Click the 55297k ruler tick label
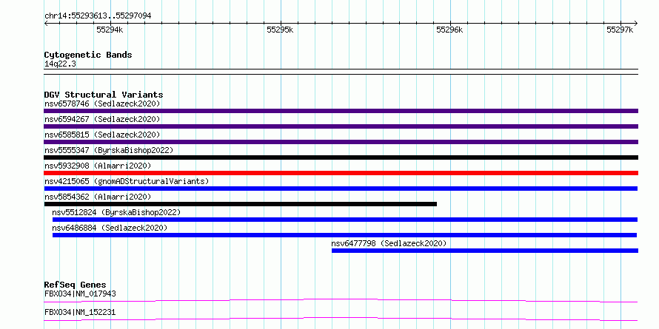 [620, 30]
